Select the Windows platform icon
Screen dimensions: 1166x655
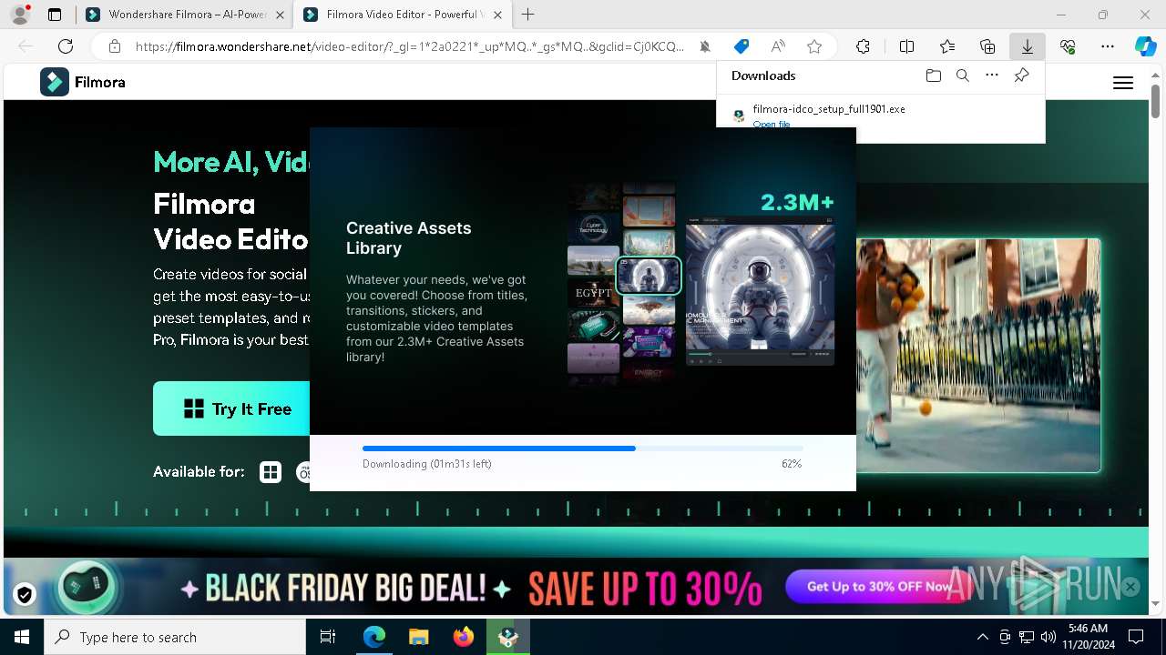coord(271,472)
